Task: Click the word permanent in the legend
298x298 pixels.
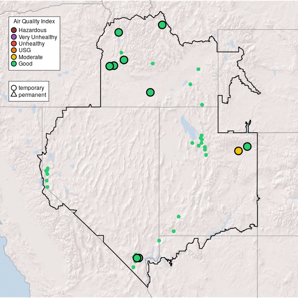Action: [x=32, y=95]
